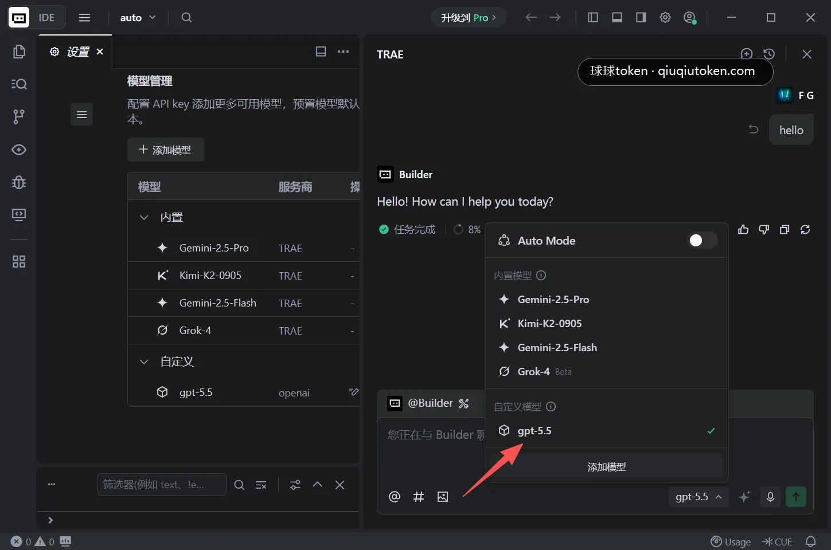Like the response with thumbs up
The width and height of the screenshot is (831, 550).
click(743, 229)
